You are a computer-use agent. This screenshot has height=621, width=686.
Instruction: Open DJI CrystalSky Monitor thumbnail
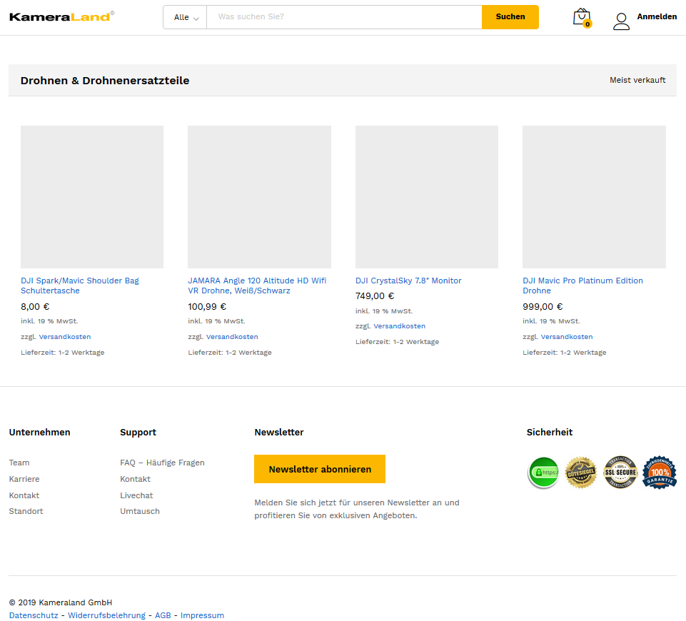point(427,197)
